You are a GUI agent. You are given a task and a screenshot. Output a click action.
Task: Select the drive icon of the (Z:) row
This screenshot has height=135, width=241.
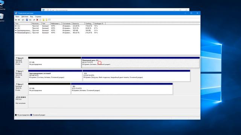[x=16, y=28]
